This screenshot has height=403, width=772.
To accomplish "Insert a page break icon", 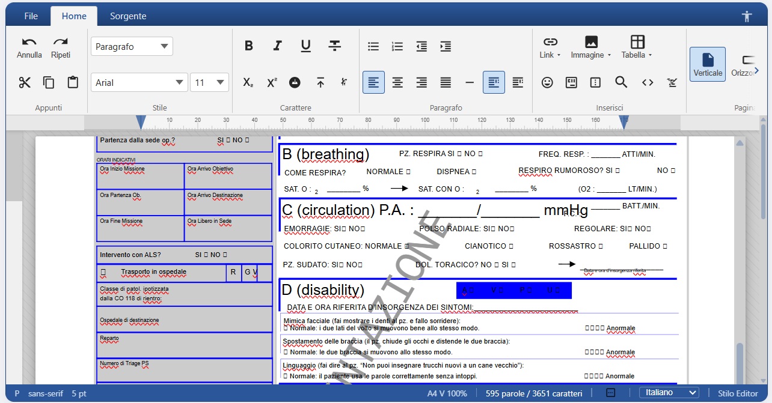I will (595, 82).
